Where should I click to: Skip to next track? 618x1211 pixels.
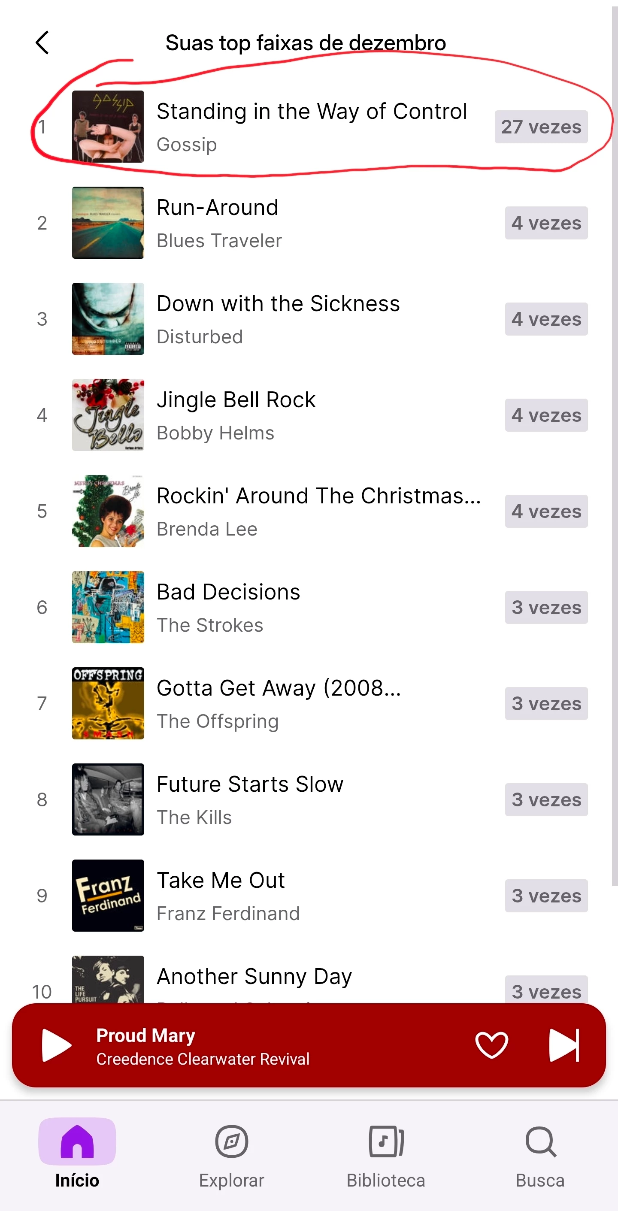tap(563, 1044)
